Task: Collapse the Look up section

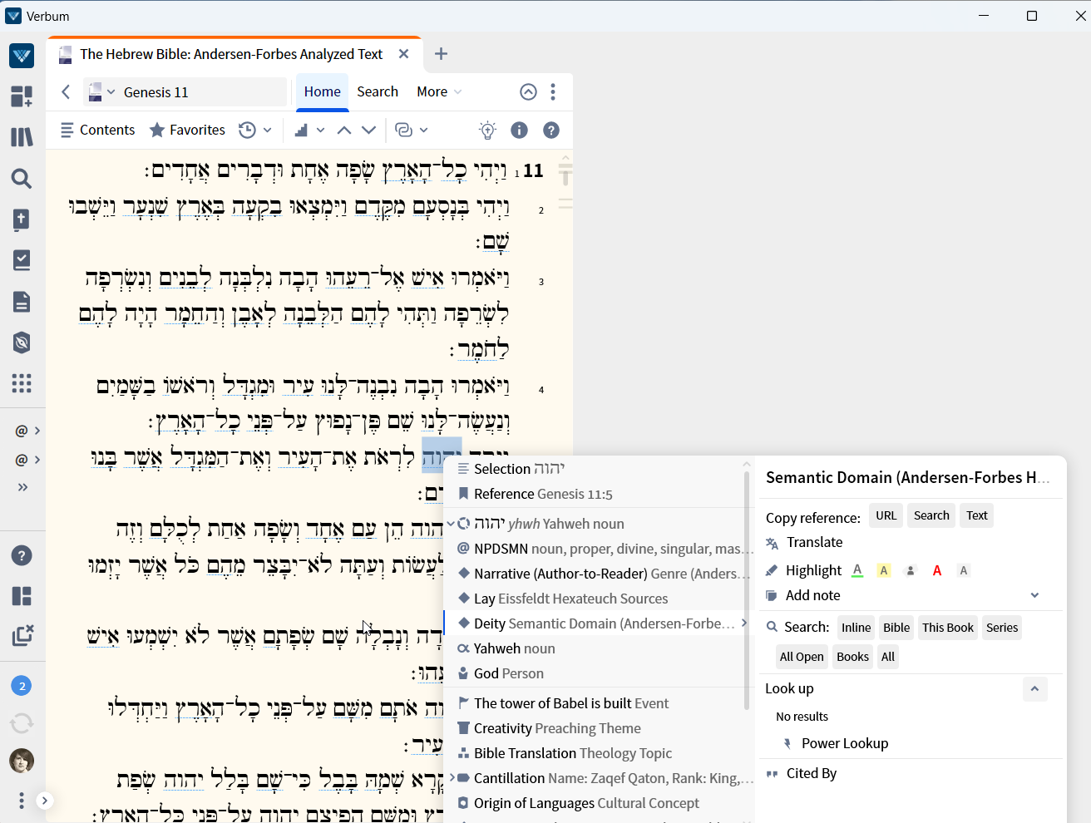Action: 1034,688
